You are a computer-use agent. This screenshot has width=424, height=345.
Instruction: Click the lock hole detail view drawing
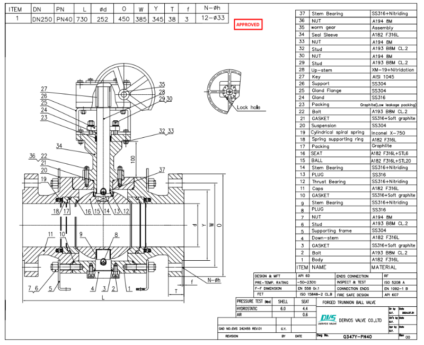(224, 91)
